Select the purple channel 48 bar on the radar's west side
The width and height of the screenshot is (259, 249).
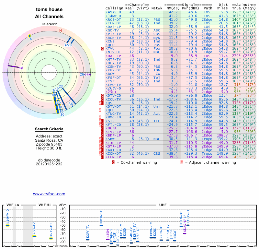click(13, 66)
